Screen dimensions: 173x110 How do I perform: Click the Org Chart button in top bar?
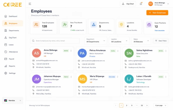[x=128, y=4]
